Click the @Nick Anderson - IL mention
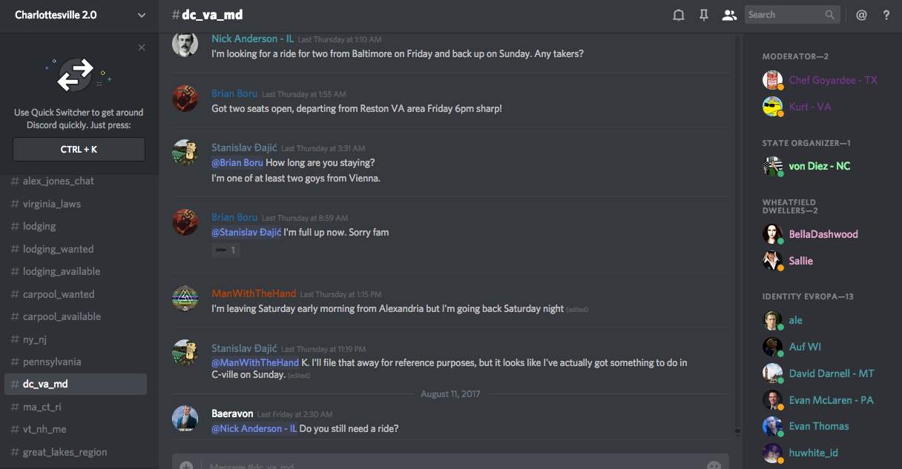The width and height of the screenshot is (902, 469). click(x=254, y=428)
